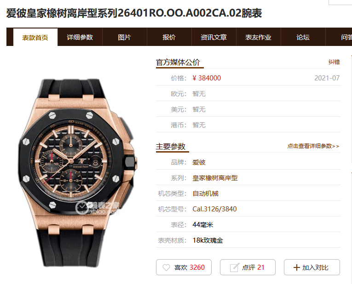Image resolution: width=352 pixels, height=284 pixels.
Task: Click the ¥ 384000 price value
Action: (x=207, y=78)
